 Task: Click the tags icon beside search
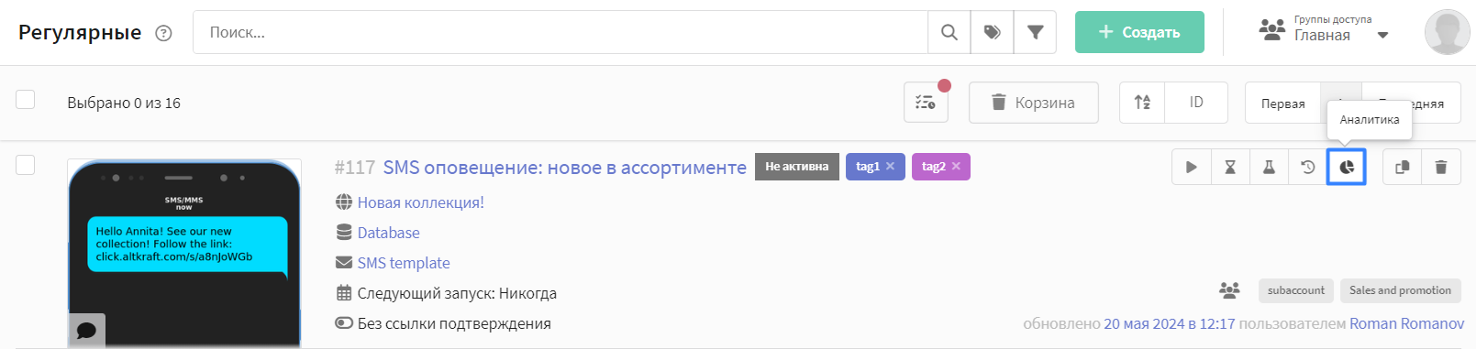click(x=993, y=32)
